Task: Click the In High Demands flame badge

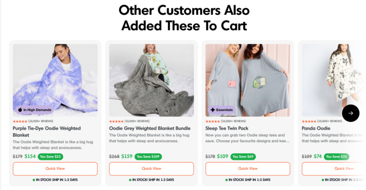Action: tap(35, 110)
